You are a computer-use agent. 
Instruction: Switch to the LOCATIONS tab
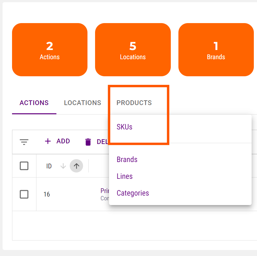83,103
